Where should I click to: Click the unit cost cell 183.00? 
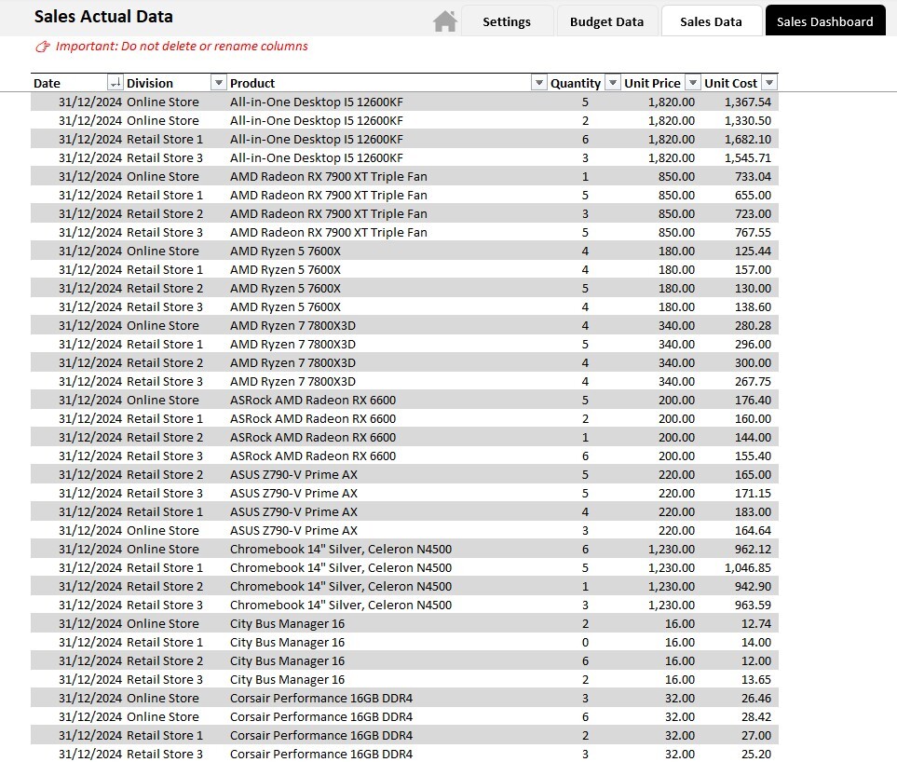click(x=753, y=512)
